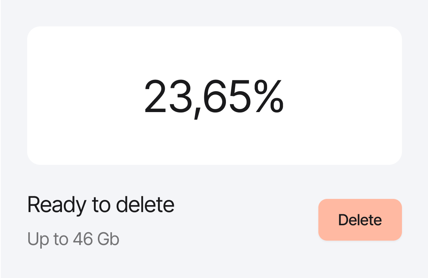Select the Ready to delete heading
This screenshot has height=278, width=428.
pyautogui.click(x=101, y=204)
